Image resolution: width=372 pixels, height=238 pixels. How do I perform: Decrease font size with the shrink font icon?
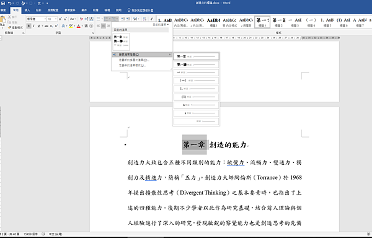(x=65, y=19)
